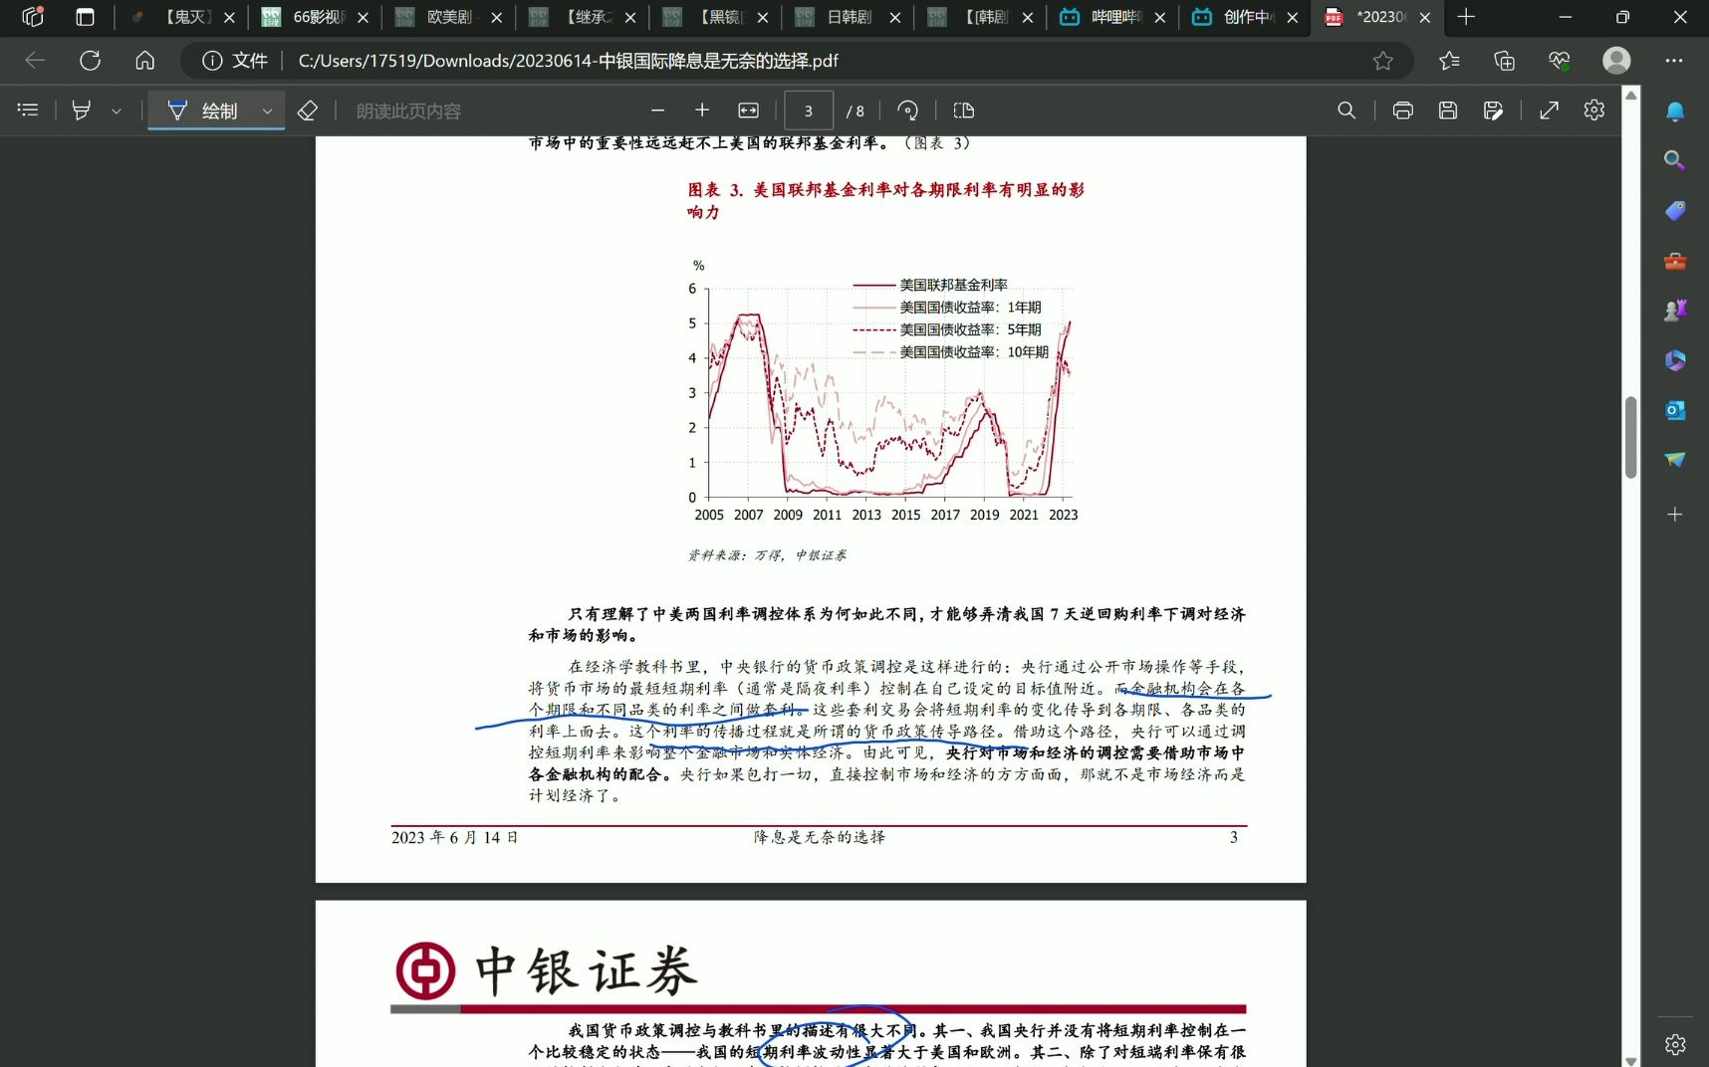1709x1067 pixels.
Task: Open PDF toolbar settings gear
Action: point(1594,110)
